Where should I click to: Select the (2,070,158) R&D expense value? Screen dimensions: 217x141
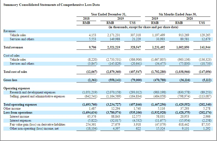(114, 92)
